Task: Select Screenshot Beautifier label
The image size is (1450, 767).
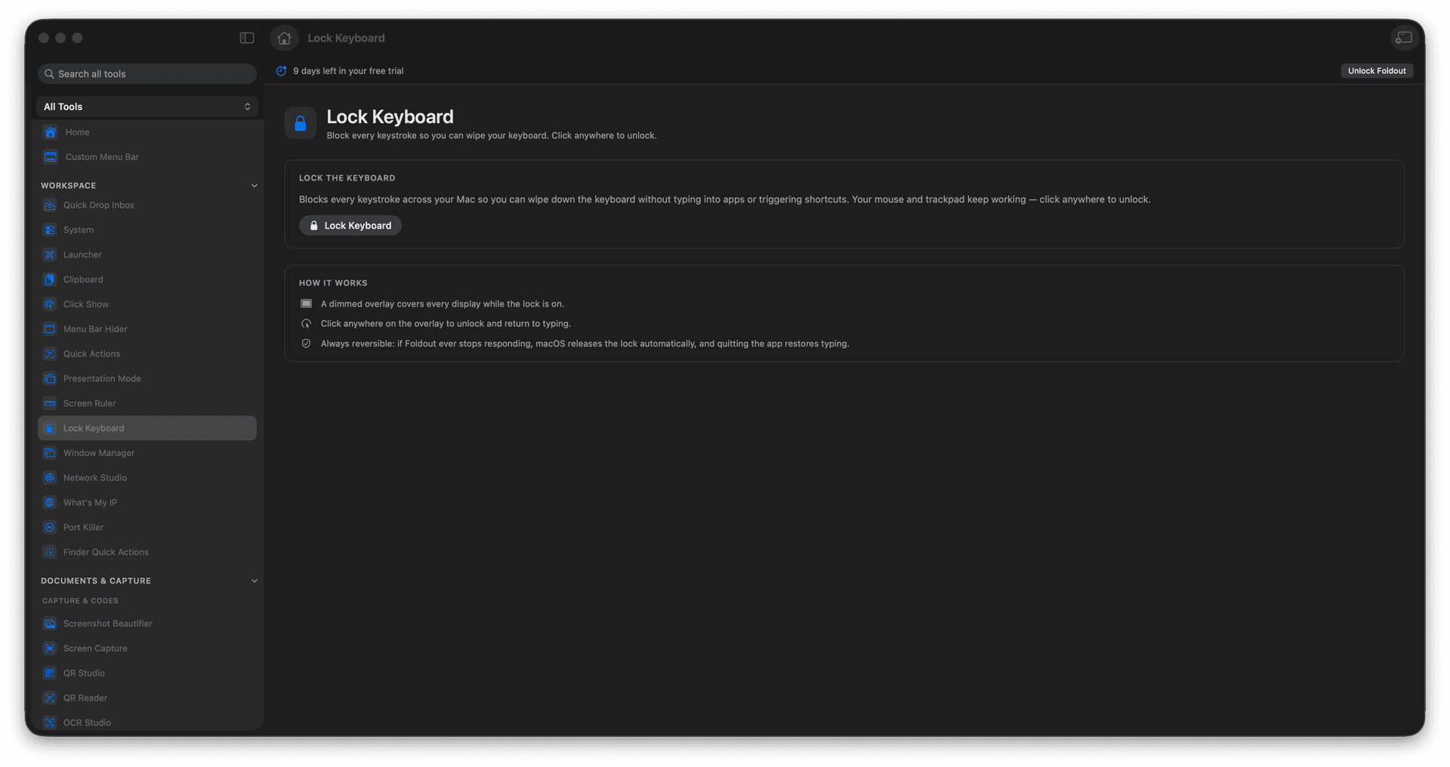Action: coord(108,624)
